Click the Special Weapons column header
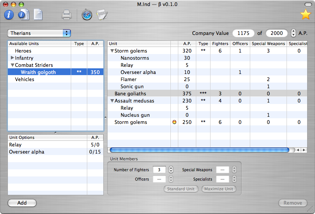315x214 pixels. point(268,44)
